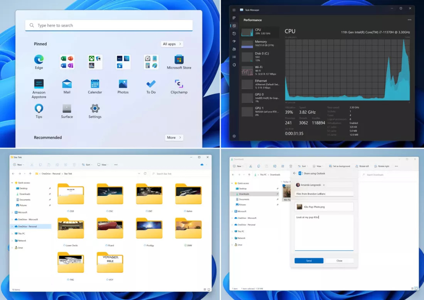Open the Details page in Task Manager

(234, 57)
